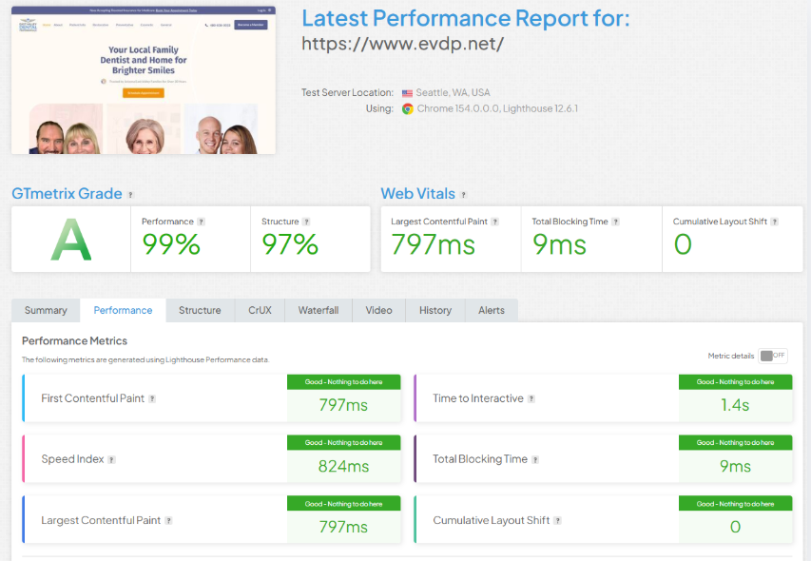Click the Latest Performance Report for heading
This screenshot has width=811, height=561.
click(466, 19)
